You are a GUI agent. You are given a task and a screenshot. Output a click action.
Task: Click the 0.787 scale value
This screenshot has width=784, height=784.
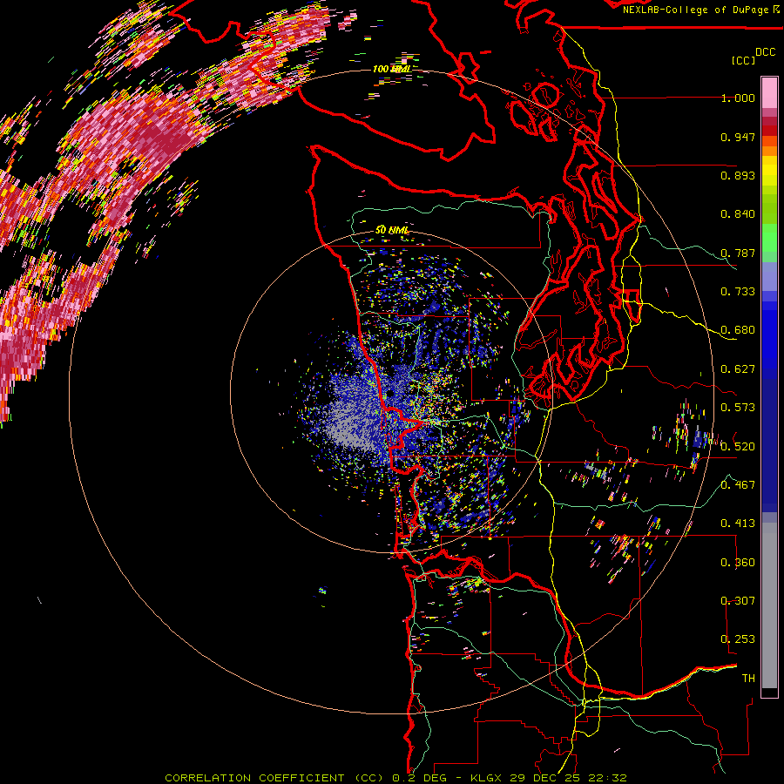pos(738,253)
